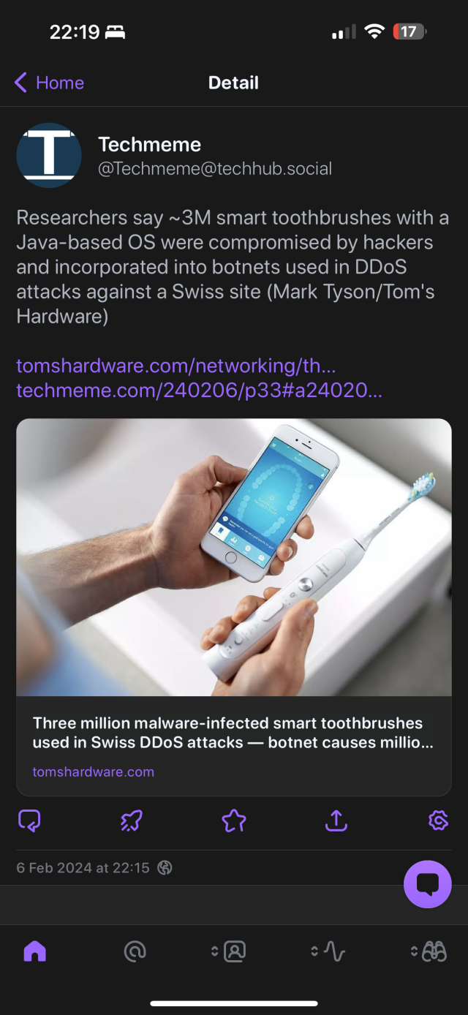Screen dimensions: 468x1015
Task: Boost the post with the rocket icon
Action: pyautogui.click(x=132, y=821)
